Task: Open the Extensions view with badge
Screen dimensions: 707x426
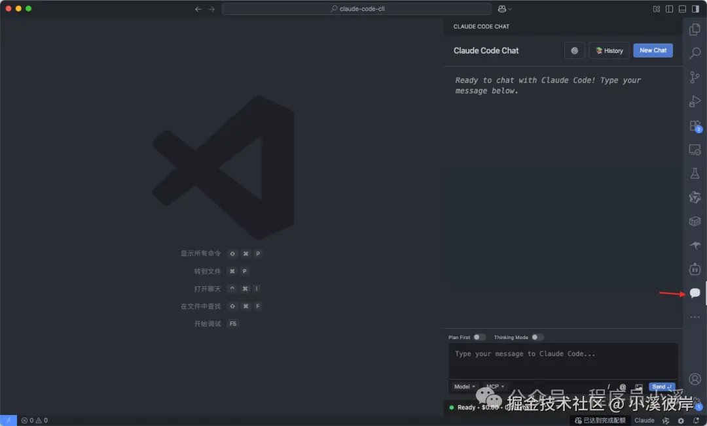Action: click(695, 126)
